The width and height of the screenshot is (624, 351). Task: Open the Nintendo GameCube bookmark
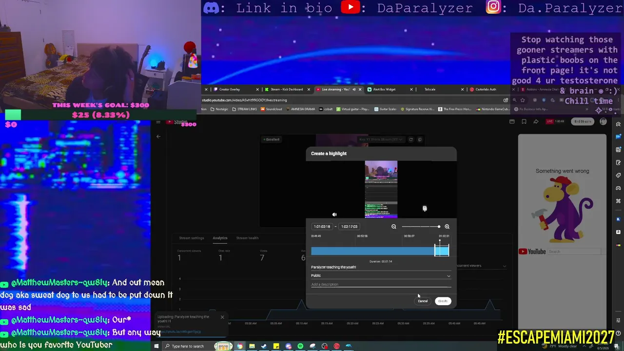coord(493,109)
